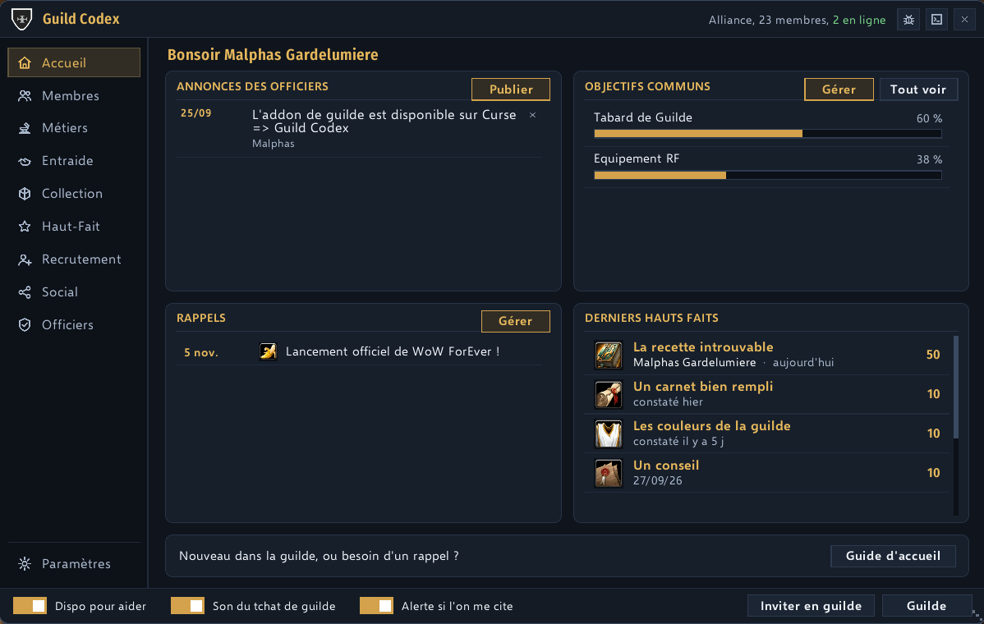
Task: Go to Entraide using its sidebar icon
Action: 25,161
